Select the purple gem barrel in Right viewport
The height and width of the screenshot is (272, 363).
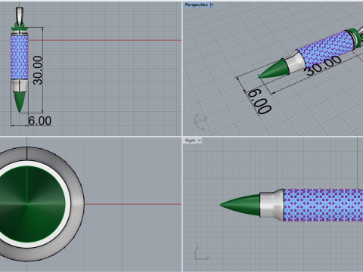[324, 205]
